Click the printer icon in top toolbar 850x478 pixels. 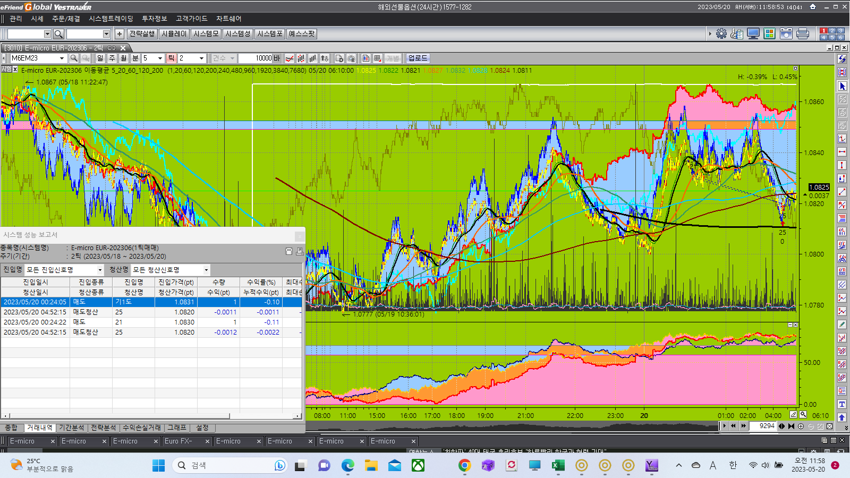click(803, 33)
